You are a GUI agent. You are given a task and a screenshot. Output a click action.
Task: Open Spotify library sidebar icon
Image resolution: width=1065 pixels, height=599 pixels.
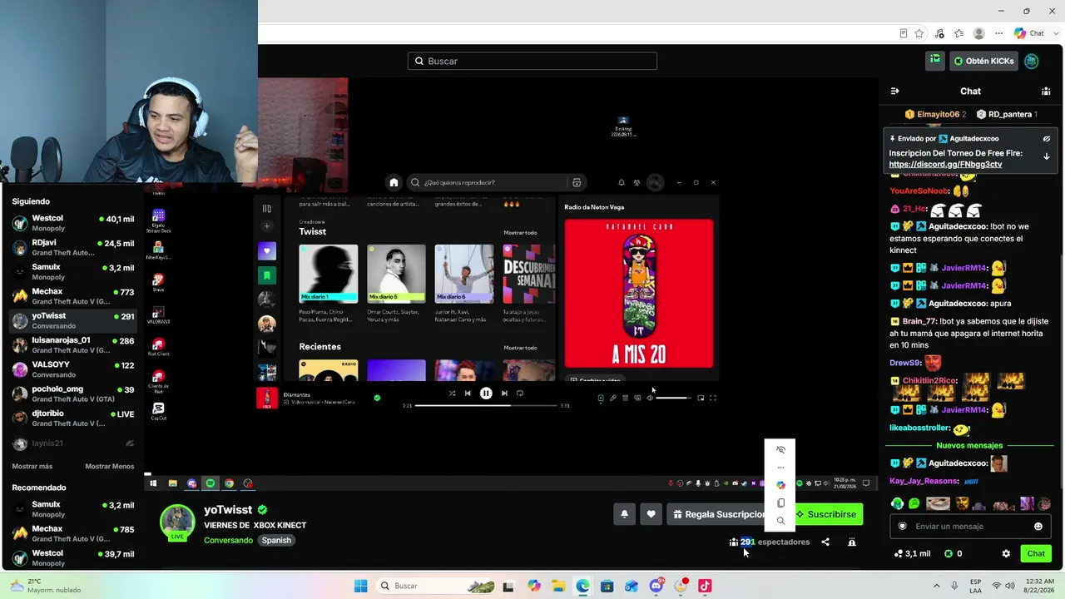[x=266, y=209]
